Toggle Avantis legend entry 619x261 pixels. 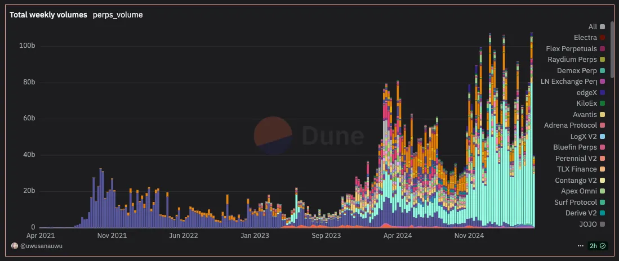coord(589,115)
